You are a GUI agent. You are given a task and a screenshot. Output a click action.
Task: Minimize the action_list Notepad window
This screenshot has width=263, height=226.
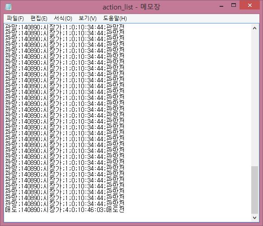pos(221,6)
